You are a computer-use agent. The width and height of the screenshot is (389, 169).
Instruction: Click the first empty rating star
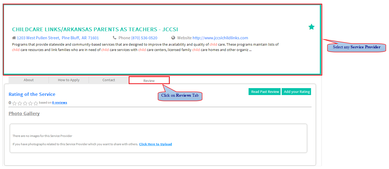[x=14, y=103]
